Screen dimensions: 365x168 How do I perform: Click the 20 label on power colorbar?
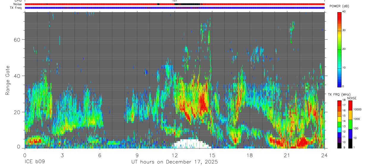coord(344,49)
